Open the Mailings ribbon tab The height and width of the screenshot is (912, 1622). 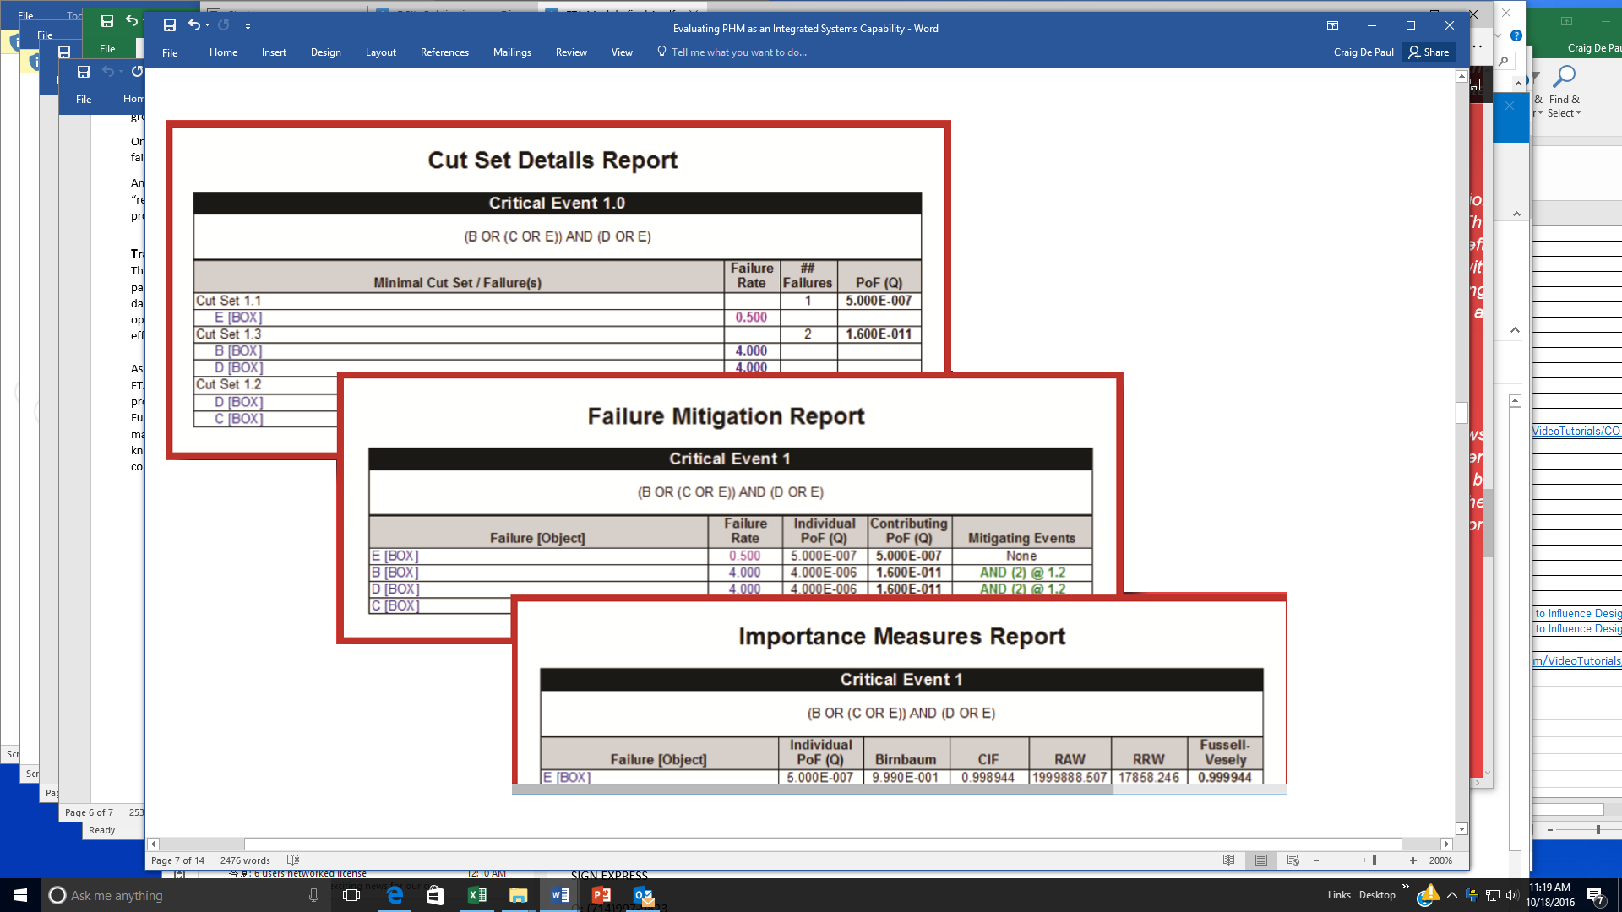pos(512,52)
